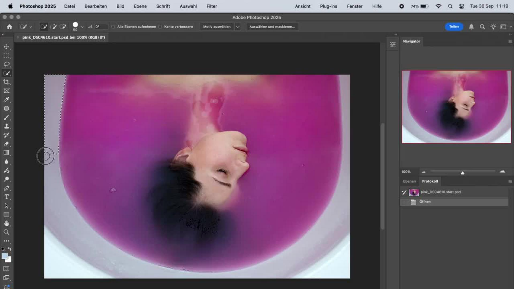Select the Crop tool
Viewport: 514px width, 289px height.
[x=6, y=82]
